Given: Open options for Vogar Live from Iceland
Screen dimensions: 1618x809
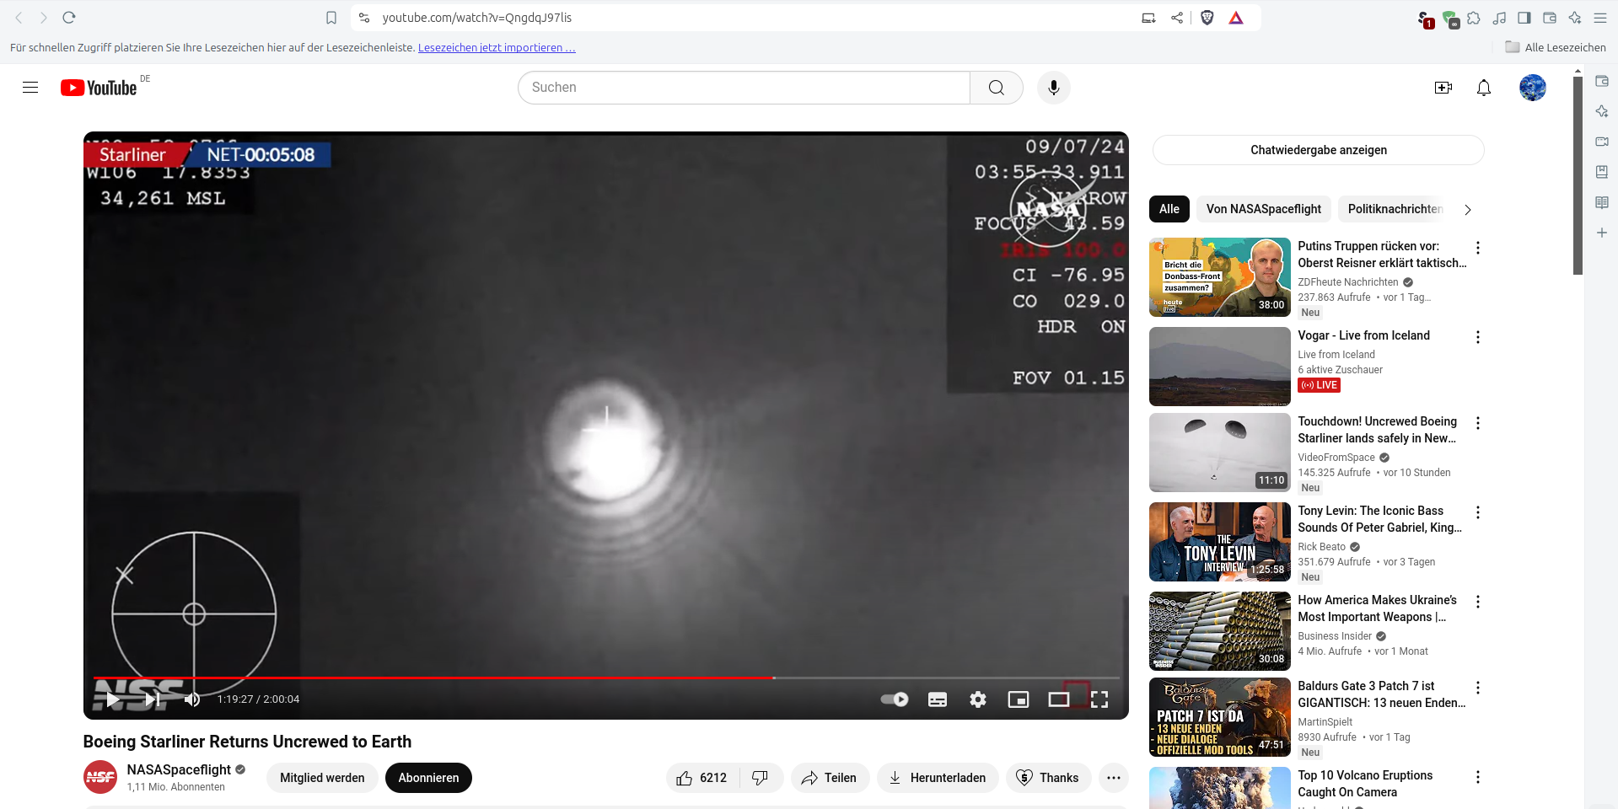Looking at the screenshot, I should tap(1478, 337).
